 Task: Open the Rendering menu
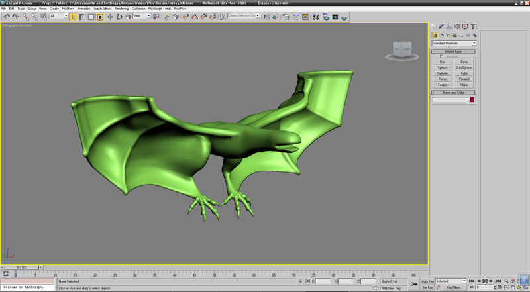[x=121, y=9]
